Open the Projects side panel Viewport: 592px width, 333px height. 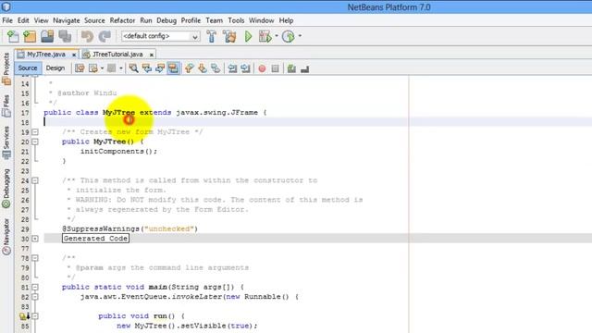click(x=6, y=68)
